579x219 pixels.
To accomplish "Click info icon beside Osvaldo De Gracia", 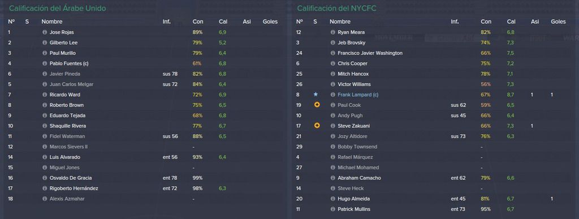I will [x=45, y=178].
